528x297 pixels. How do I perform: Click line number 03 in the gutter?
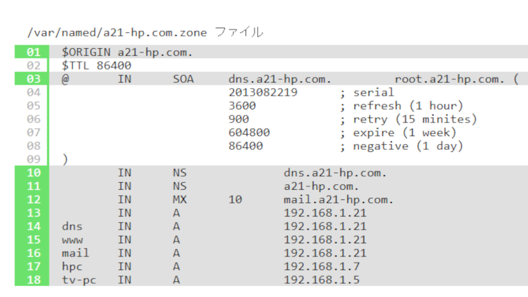[x=33, y=79]
